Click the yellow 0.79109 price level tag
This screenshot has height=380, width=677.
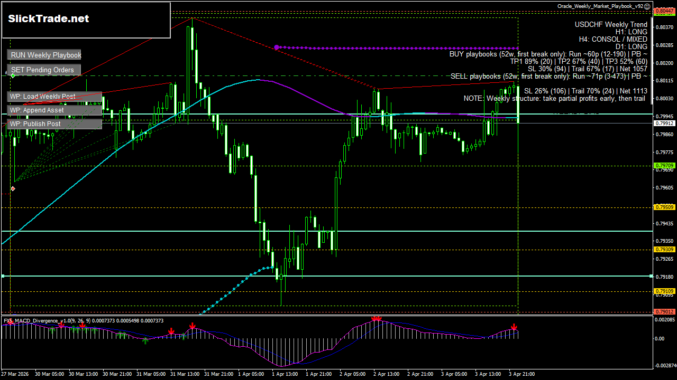tap(665, 291)
